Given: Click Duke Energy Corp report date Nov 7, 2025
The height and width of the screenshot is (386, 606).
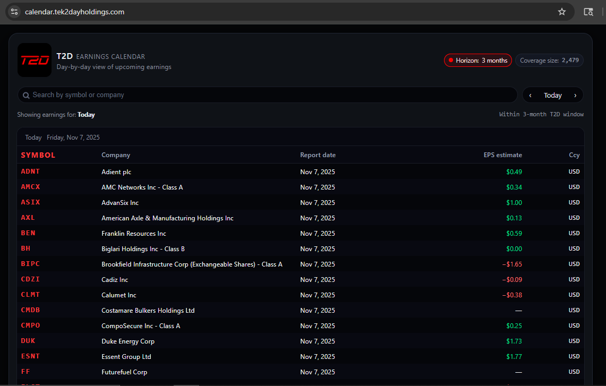Looking at the screenshot, I should [x=318, y=341].
